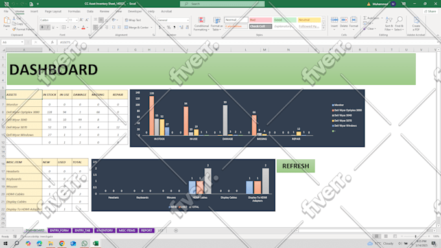Switch to the INVENTORY sheet tab
Screen dimensions: 441x248
pyautogui.click(x=104, y=231)
